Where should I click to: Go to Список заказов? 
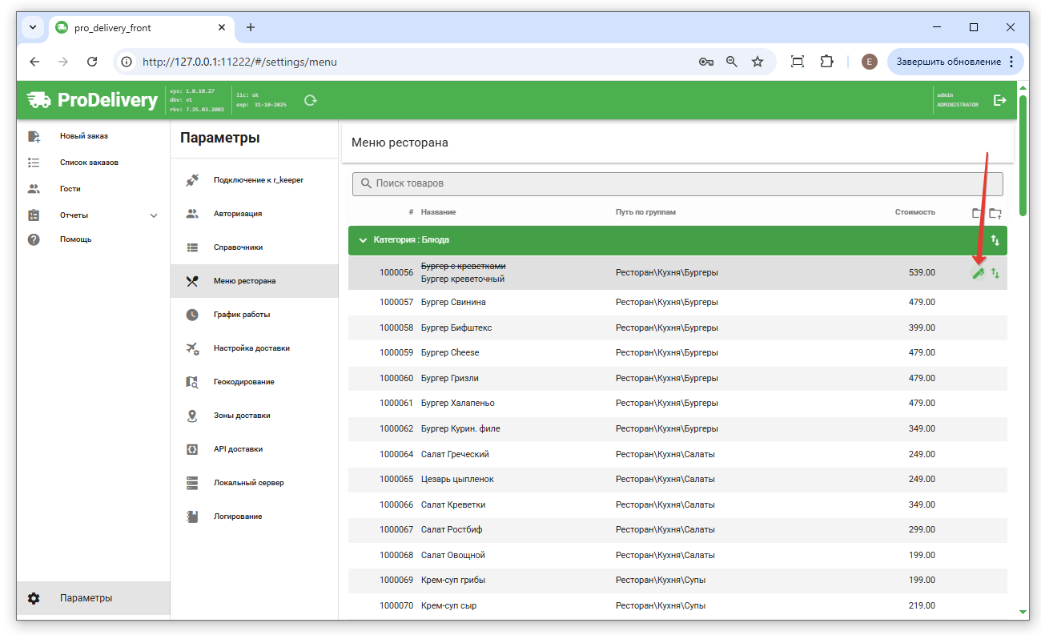click(89, 163)
